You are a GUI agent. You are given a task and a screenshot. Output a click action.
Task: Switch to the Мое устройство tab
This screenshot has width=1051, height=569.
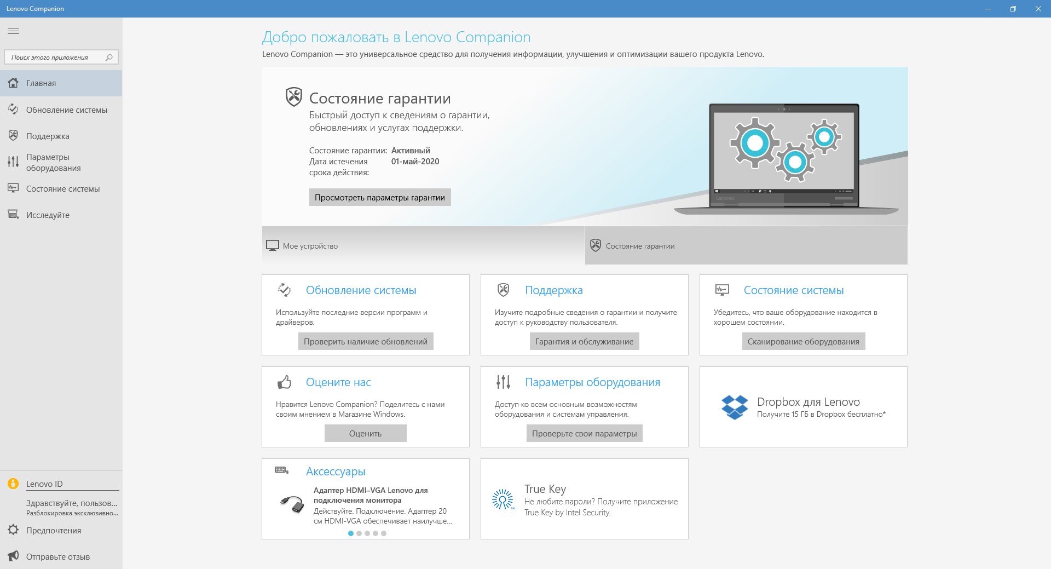(423, 245)
